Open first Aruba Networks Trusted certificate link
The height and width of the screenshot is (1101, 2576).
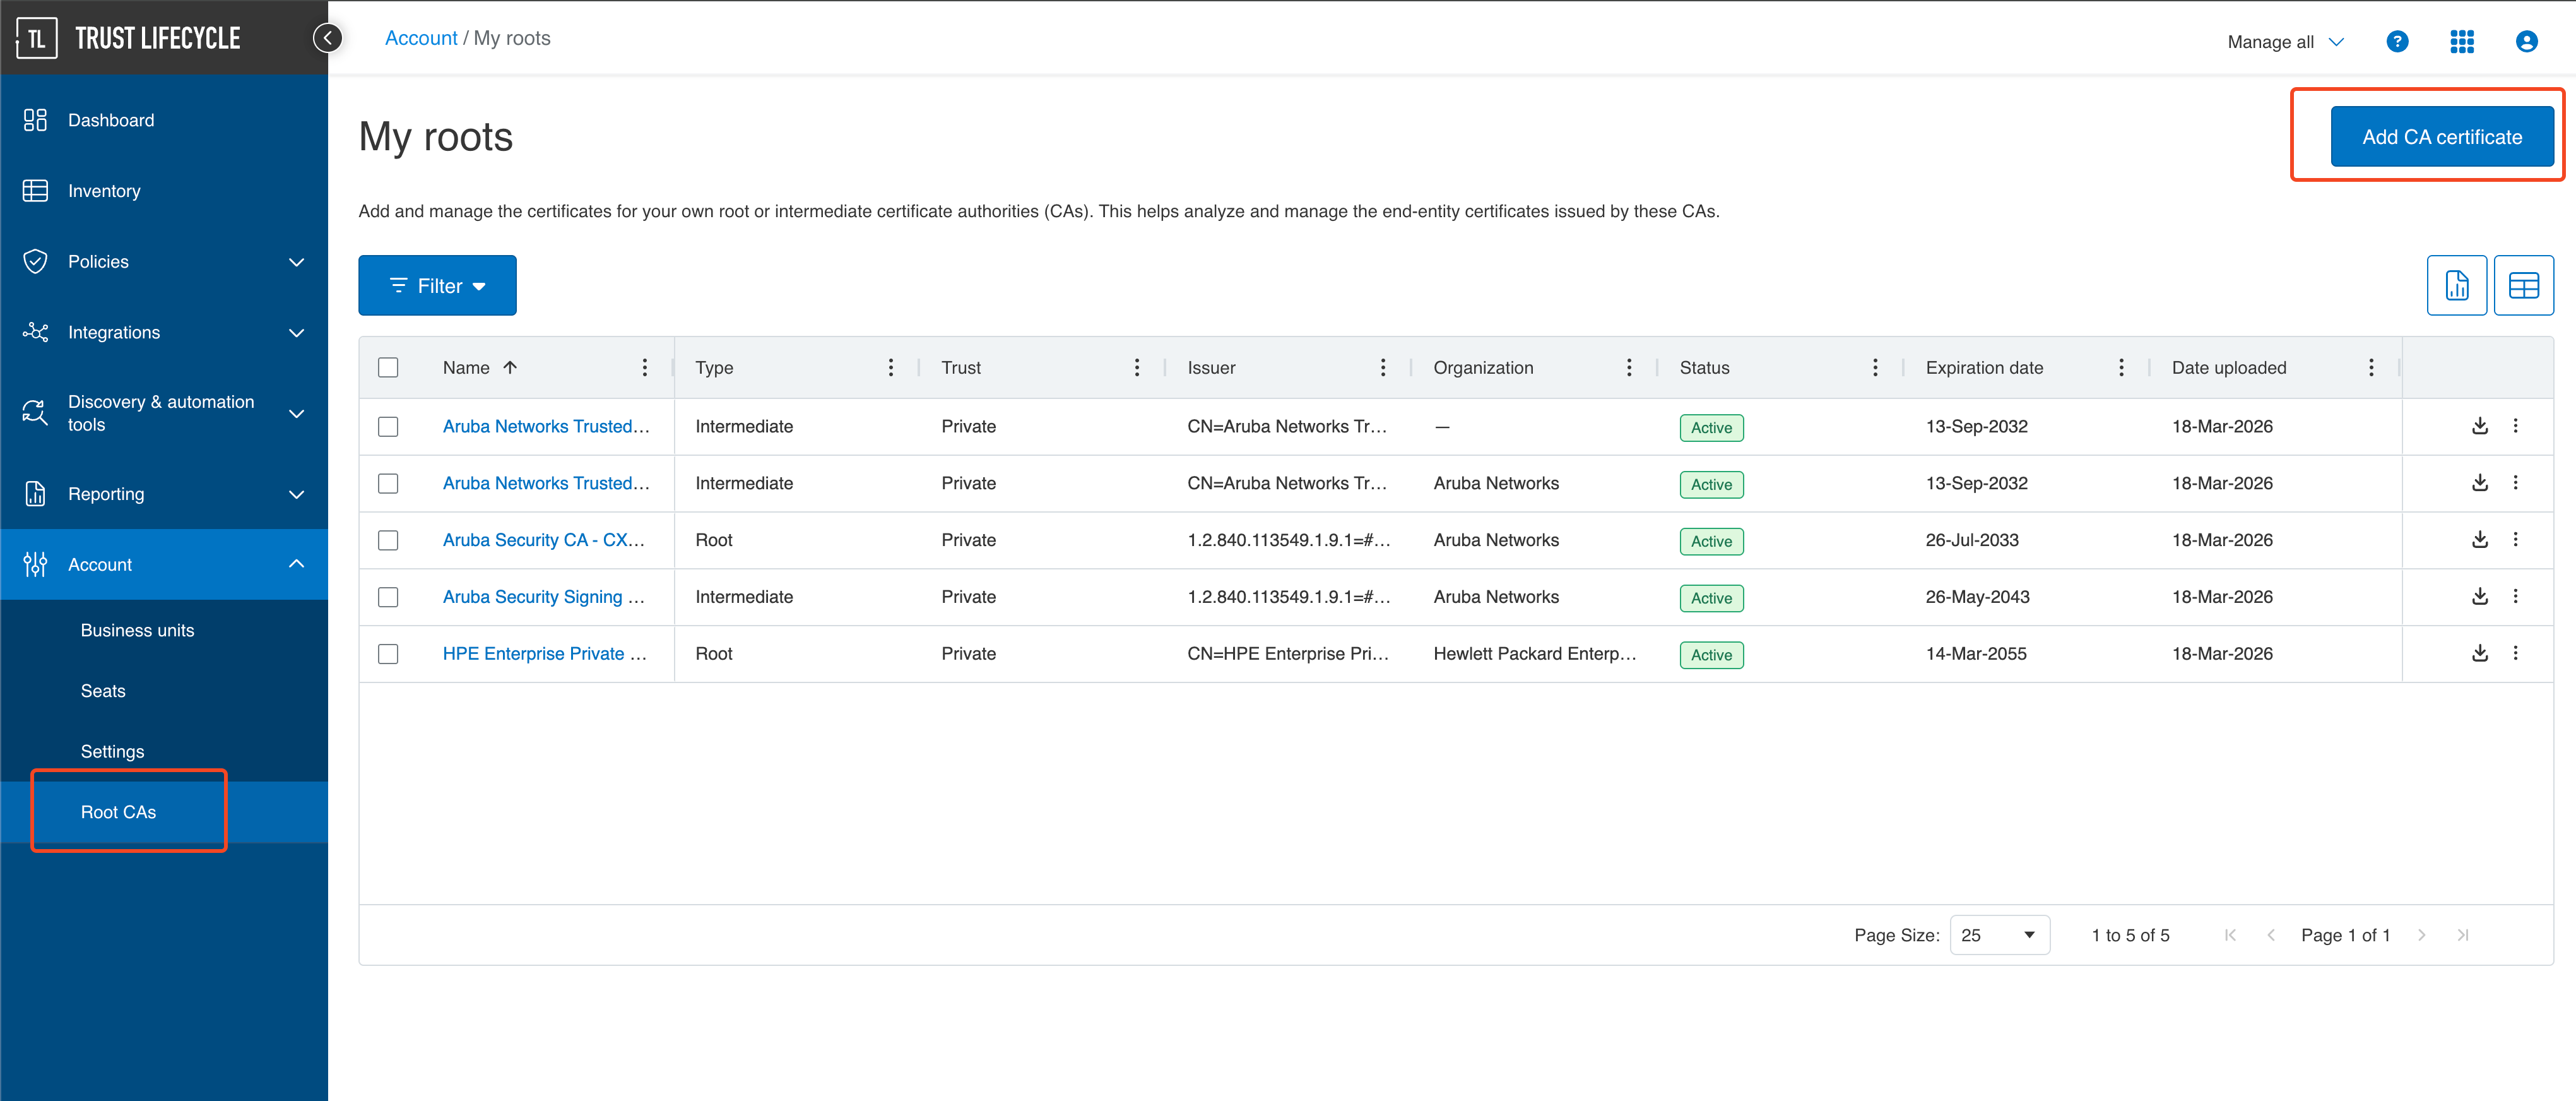pos(546,426)
